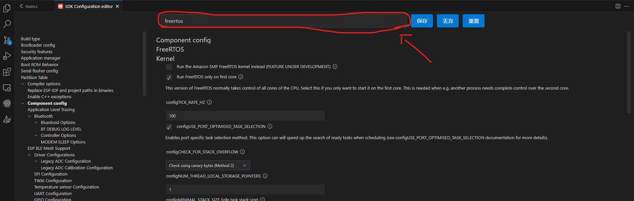Show info for configUSE_PORT_OPTIMISED_TASK_SELECTION
Viewport: 634px width, 201px height.
coord(270,127)
